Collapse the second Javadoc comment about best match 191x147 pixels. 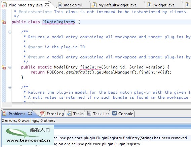(10, 87)
